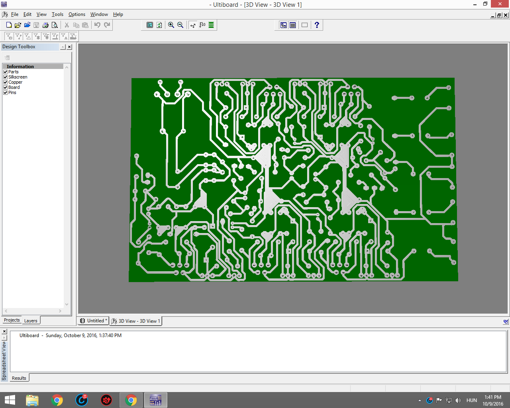Open the Edit menu
The width and height of the screenshot is (510, 408).
point(27,14)
